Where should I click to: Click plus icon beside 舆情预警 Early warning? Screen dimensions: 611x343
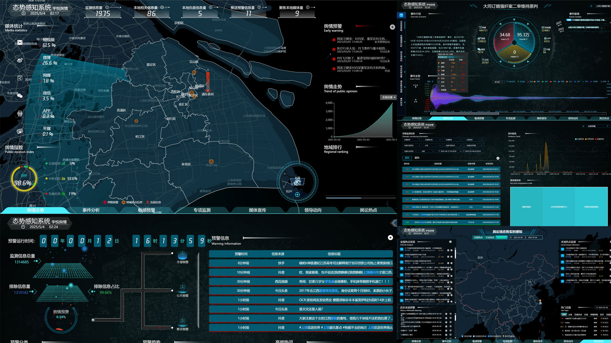tap(392, 27)
